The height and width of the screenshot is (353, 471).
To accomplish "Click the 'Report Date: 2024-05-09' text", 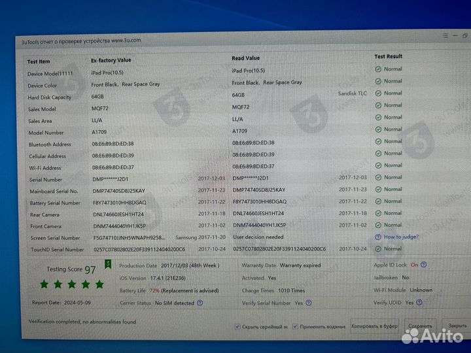I will [x=61, y=303].
